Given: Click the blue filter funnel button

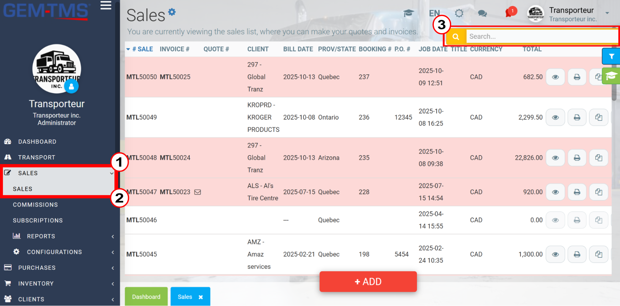Looking at the screenshot, I should pos(611,56).
